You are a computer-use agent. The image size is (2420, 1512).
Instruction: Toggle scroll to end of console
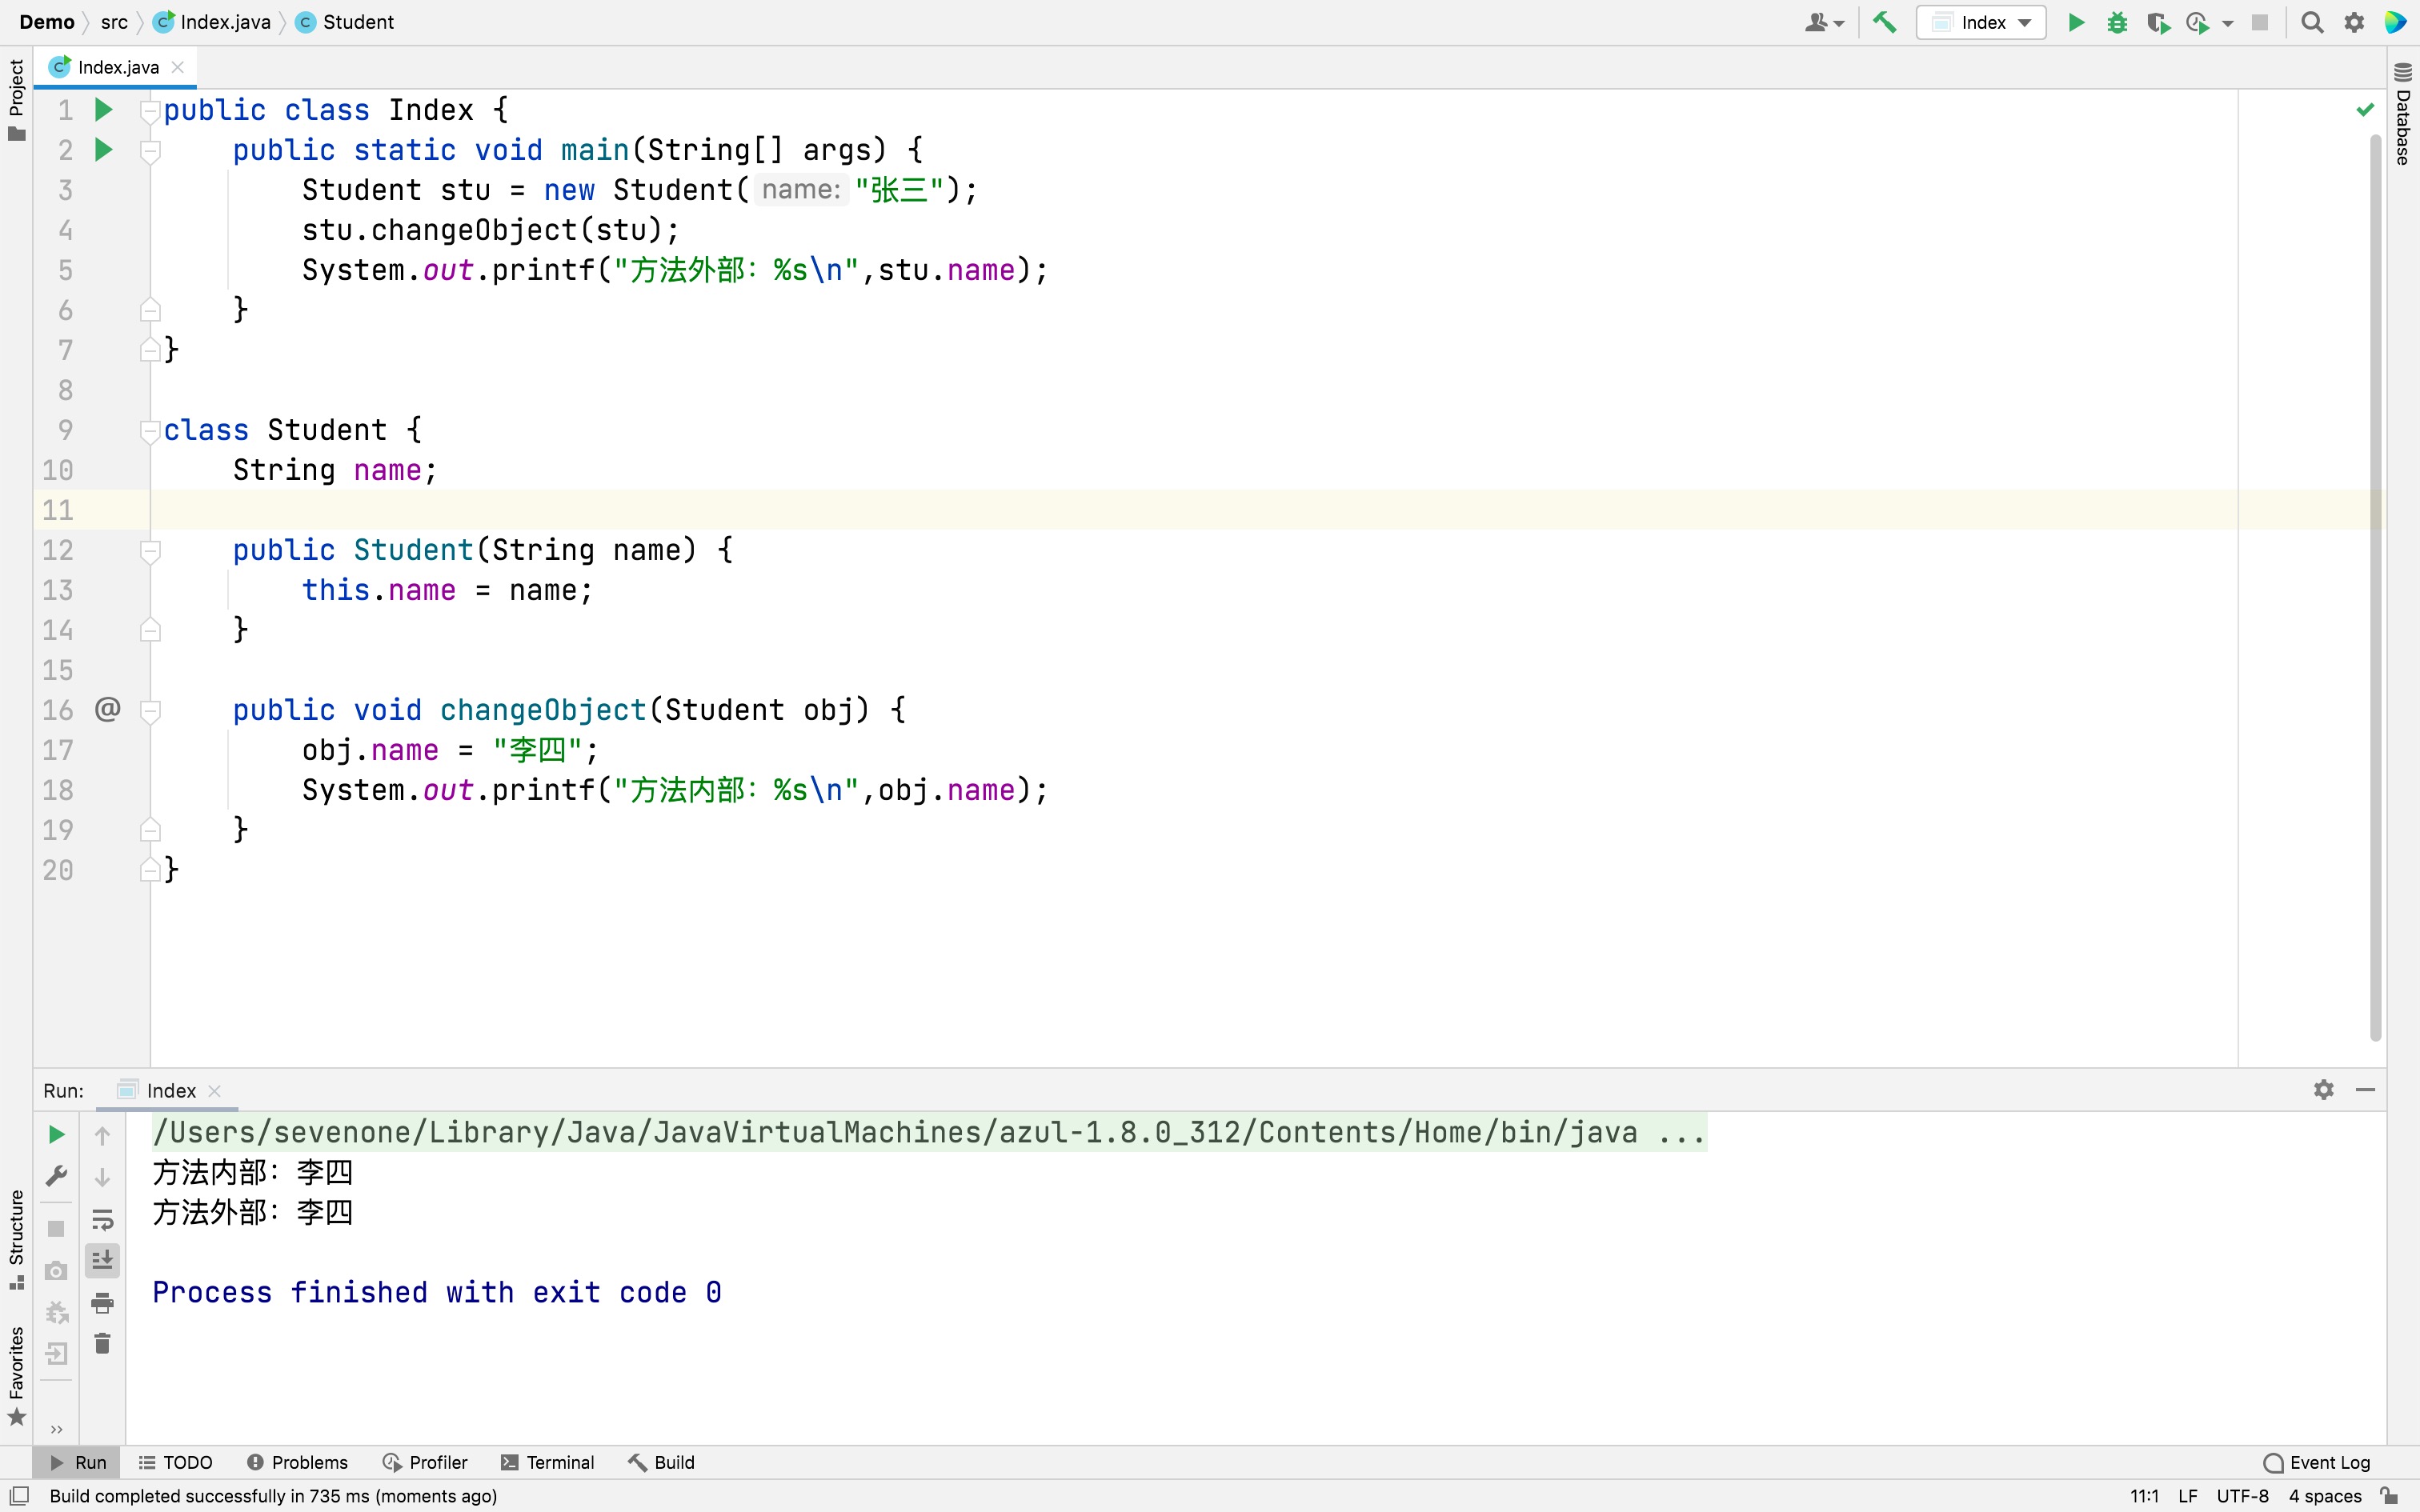click(102, 1260)
